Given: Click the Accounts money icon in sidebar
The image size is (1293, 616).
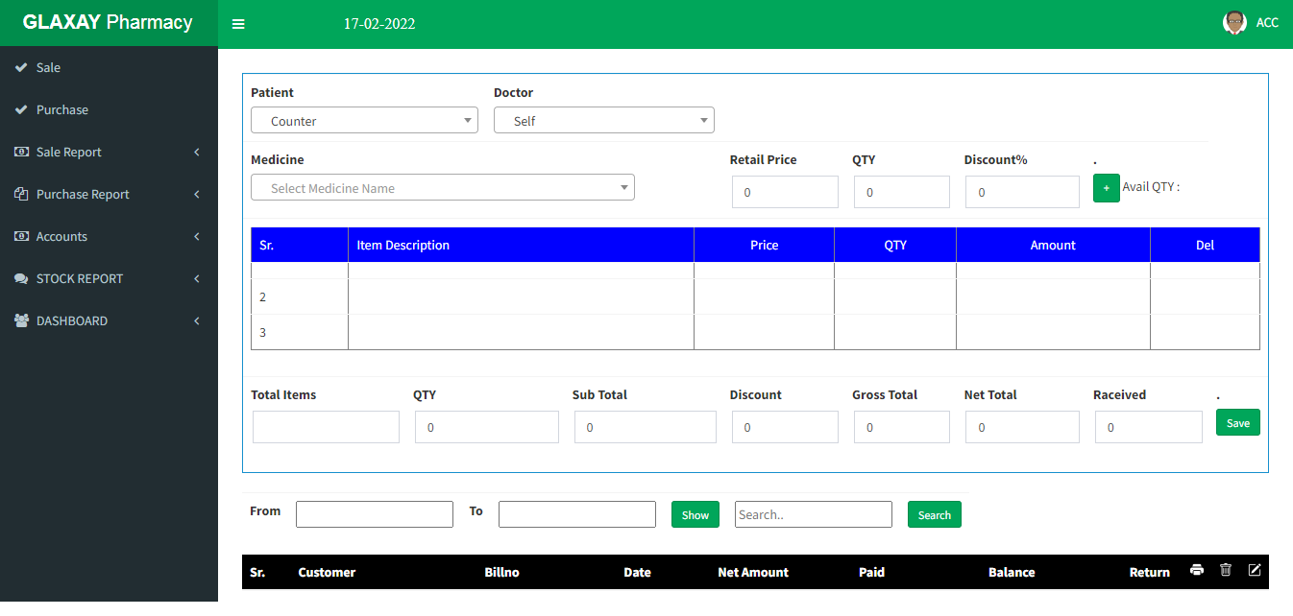Looking at the screenshot, I should 21,236.
